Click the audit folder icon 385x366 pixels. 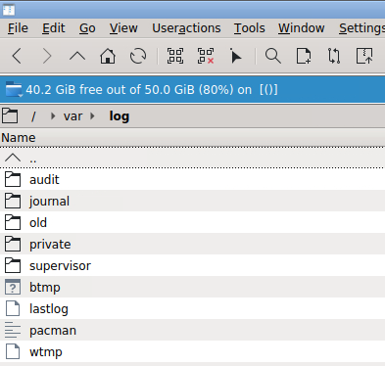click(x=13, y=179)
